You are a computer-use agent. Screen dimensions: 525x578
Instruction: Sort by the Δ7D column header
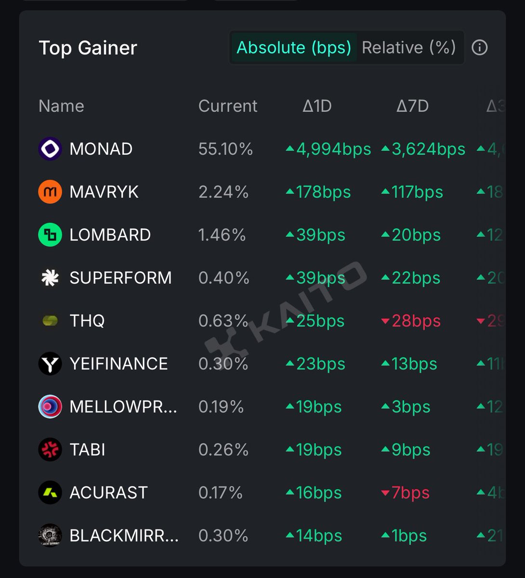click(412, 106)
